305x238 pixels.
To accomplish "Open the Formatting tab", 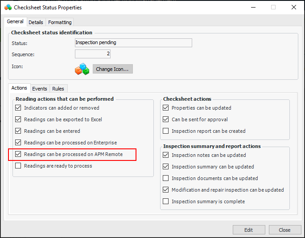I will click(60, 22).
